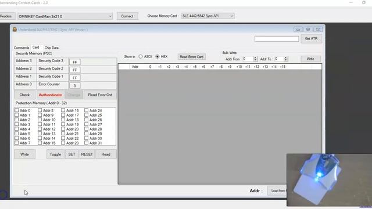Check the Addr 1 protection checkbox

pos(17,115)
